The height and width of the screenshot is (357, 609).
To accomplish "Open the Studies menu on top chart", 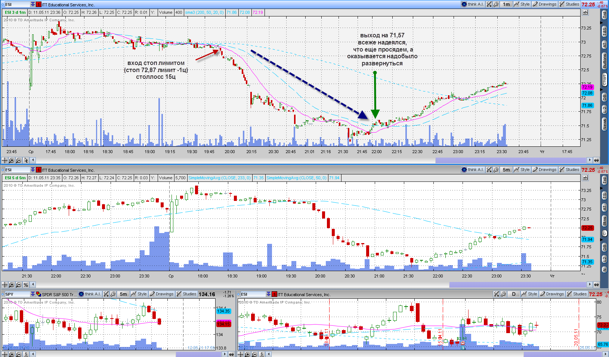I will click(569, 4).
